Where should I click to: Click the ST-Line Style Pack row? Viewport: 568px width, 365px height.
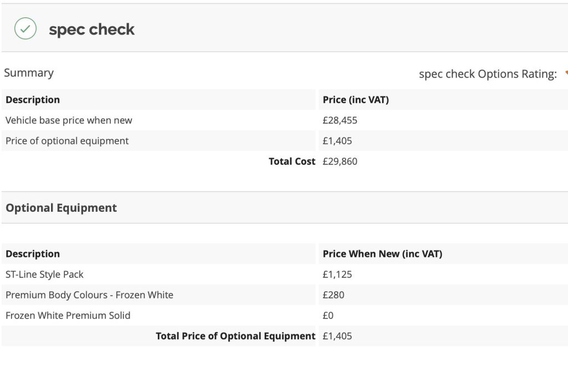pyautogui.click(x=44, y=274)
